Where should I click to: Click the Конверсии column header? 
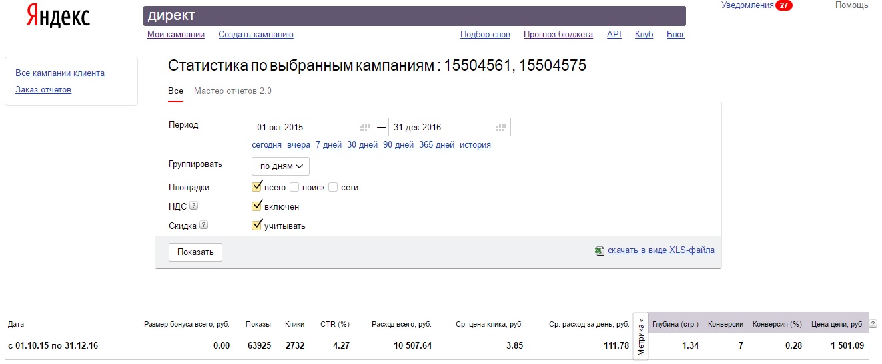[x=725, y=325]
